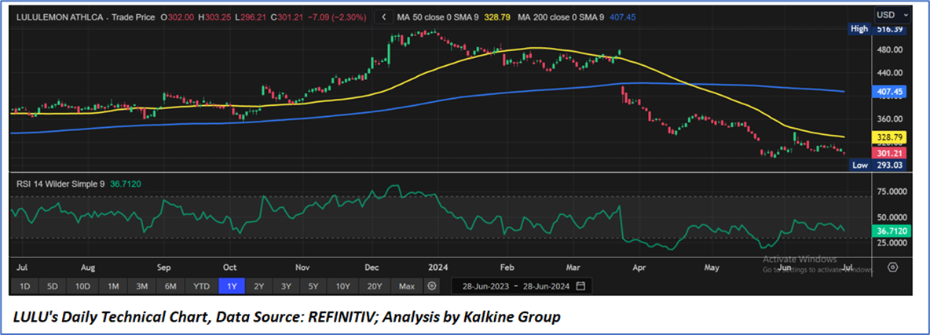
Task: Collapse the indicator legend with the left chevron
Action: tap(384, 16)
